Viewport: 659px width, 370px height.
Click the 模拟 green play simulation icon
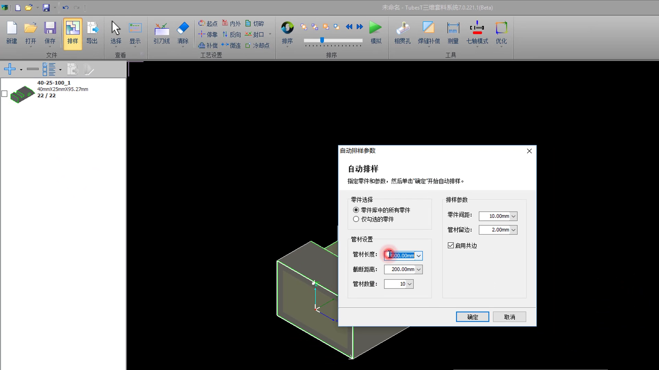coord(375,28)
